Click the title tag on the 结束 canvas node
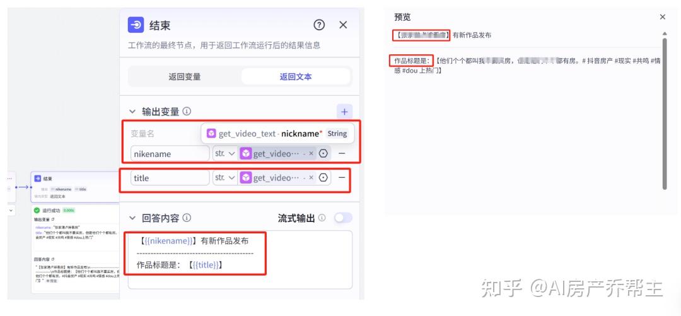681x316 pixels. pos(80,189)
